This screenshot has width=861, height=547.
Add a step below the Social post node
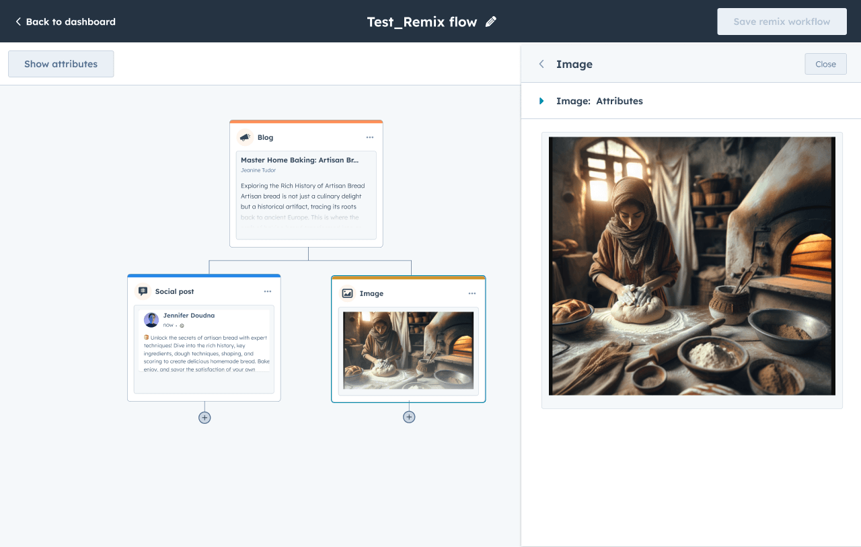[x=204, y=417]
